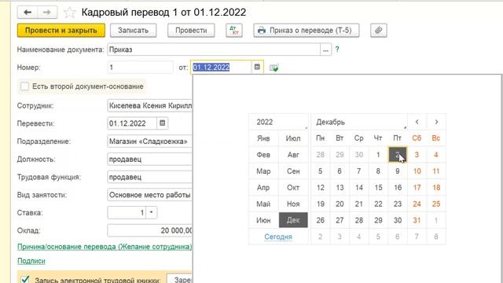Image resolution: width=503 pixels, height=283 pixels.
Task: Select highlighted Дек in month list
Action: [x=293, y=220]
